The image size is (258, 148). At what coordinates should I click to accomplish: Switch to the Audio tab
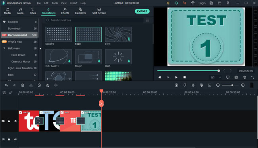(x=20, y=11)
